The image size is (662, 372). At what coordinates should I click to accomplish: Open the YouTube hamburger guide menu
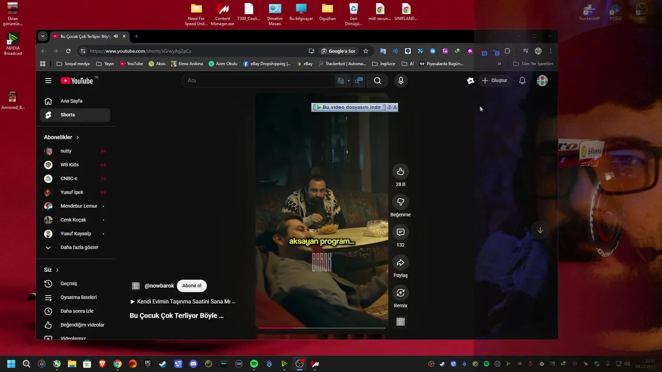[48, 81]
